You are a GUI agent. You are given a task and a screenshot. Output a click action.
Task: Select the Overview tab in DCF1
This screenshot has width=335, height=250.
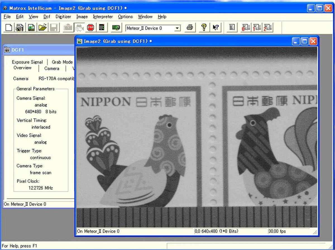coord(22,68)
